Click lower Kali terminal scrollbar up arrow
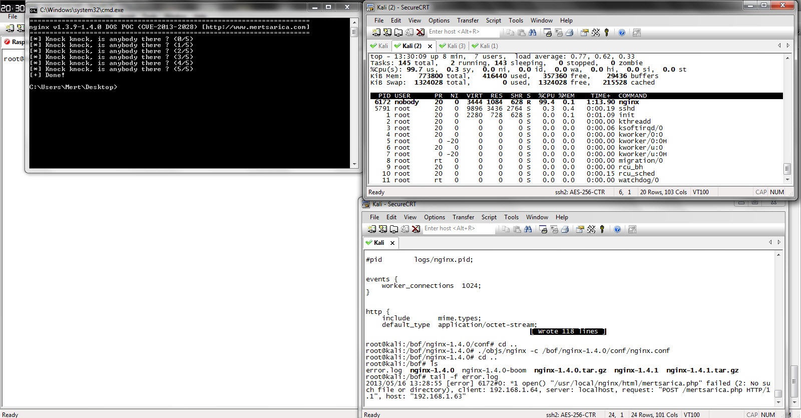 pyautogui.click(x=778, y=255)
